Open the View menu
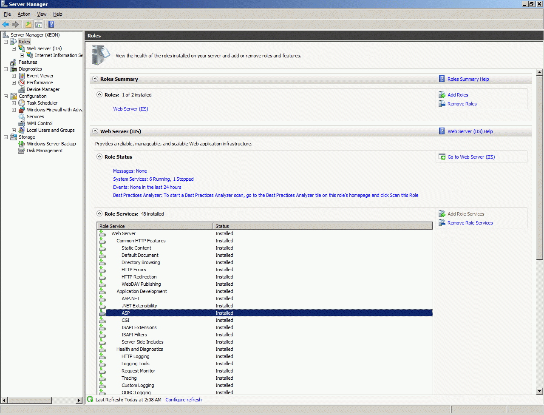The image size is (544, 415). click(42, 14)
